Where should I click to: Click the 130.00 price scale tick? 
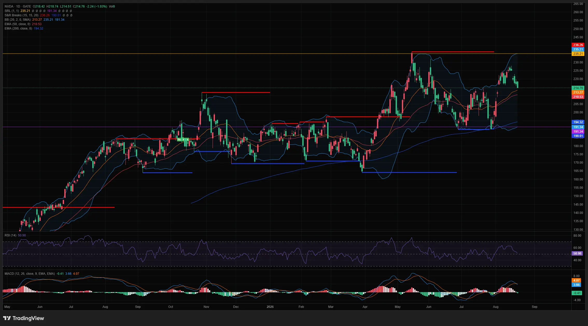pos(578,230)
